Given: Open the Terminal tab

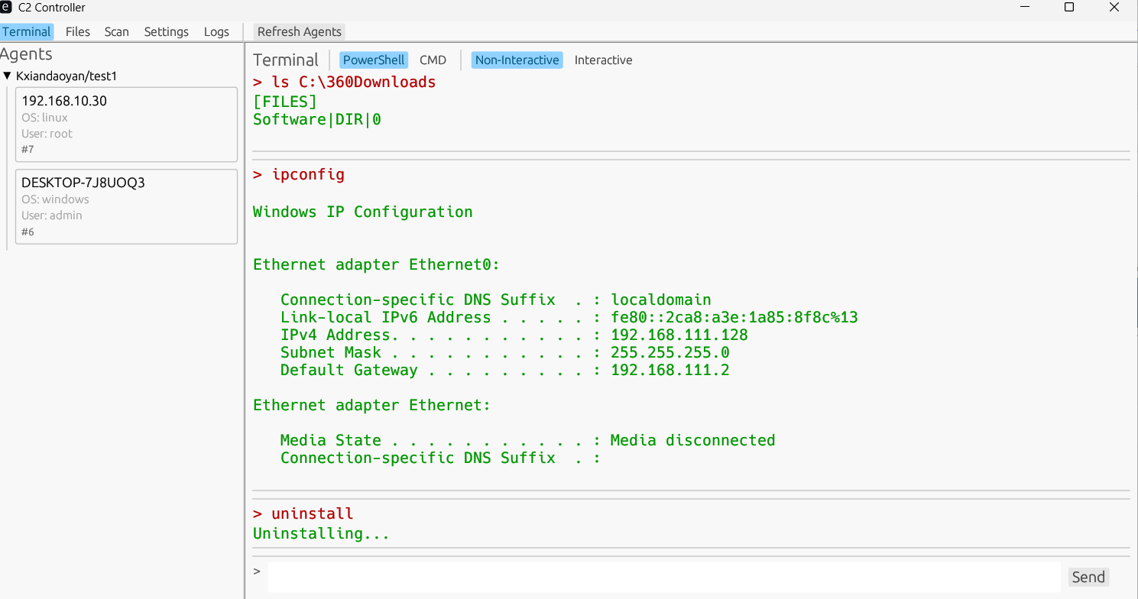Looking at the screenshot, I should click(27, 32).
